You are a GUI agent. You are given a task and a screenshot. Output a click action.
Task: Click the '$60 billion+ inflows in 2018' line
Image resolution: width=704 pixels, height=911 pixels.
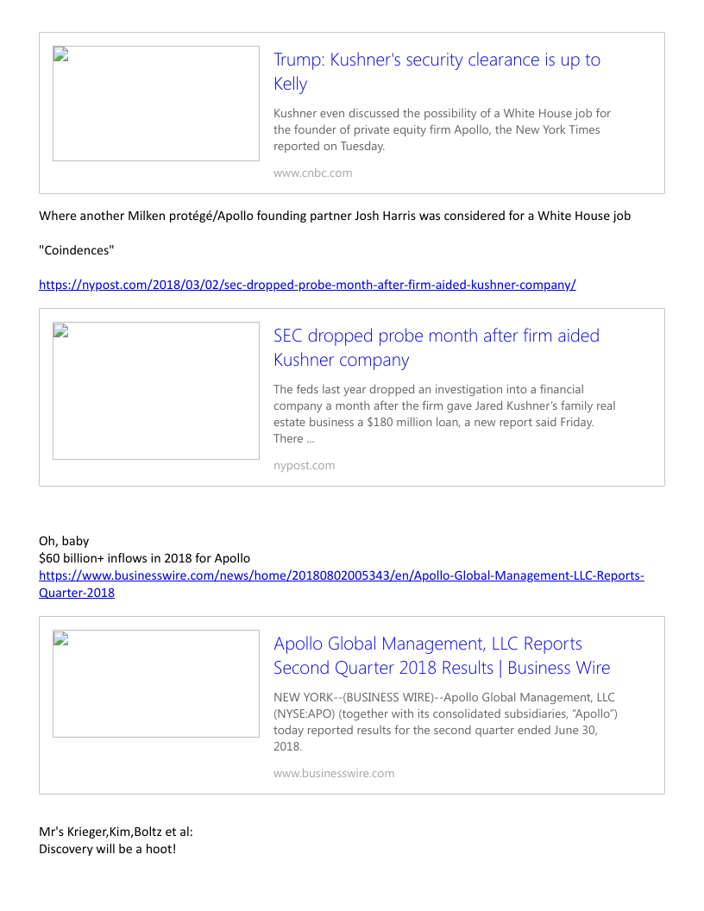click(x=144, y=557)
